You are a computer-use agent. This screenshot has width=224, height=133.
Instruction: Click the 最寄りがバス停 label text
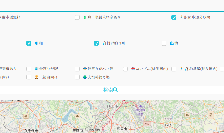click(101, 69)
